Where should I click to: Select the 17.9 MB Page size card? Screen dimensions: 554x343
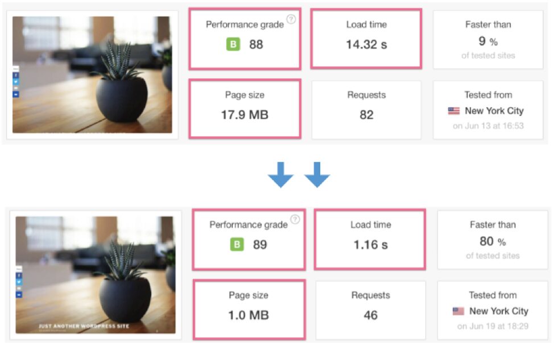[x=245, y=108]
